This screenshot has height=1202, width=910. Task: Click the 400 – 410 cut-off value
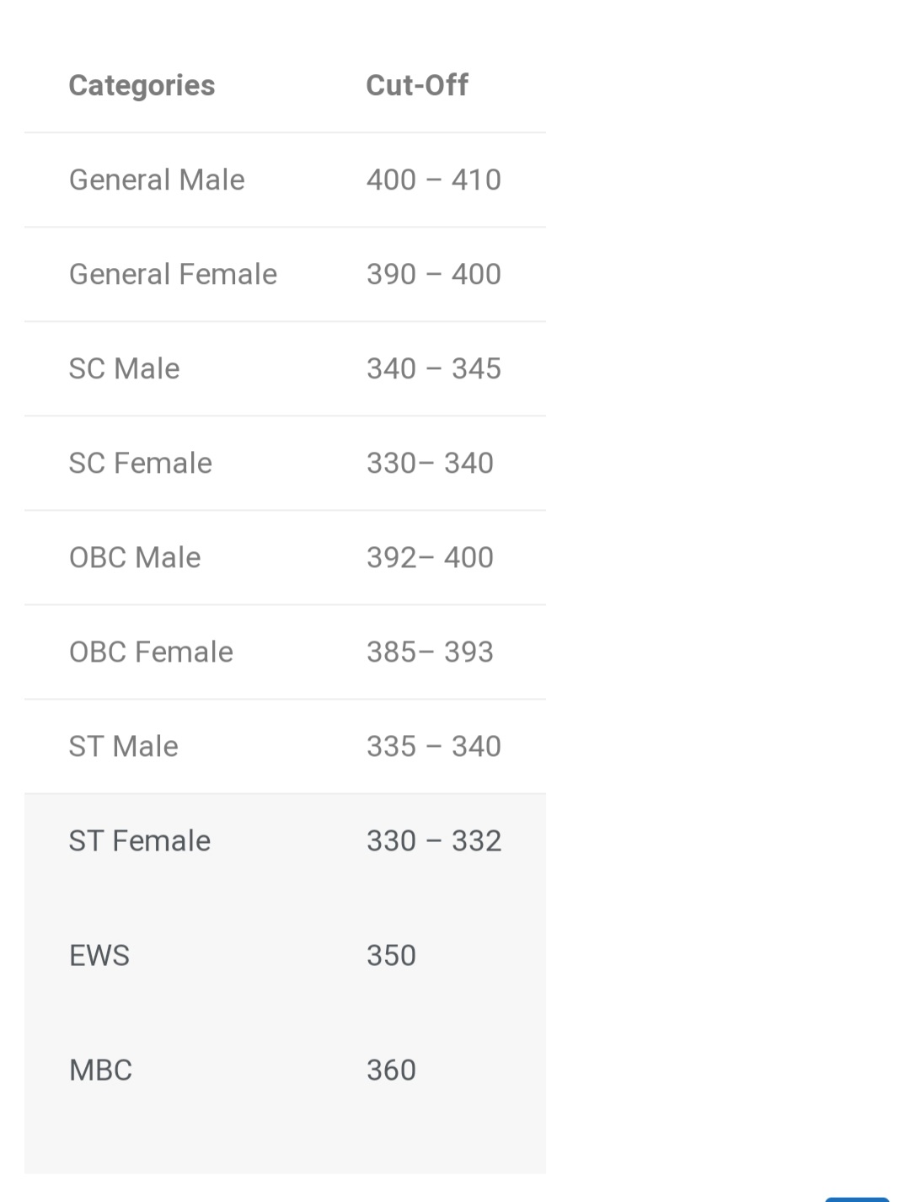[434, 180]
